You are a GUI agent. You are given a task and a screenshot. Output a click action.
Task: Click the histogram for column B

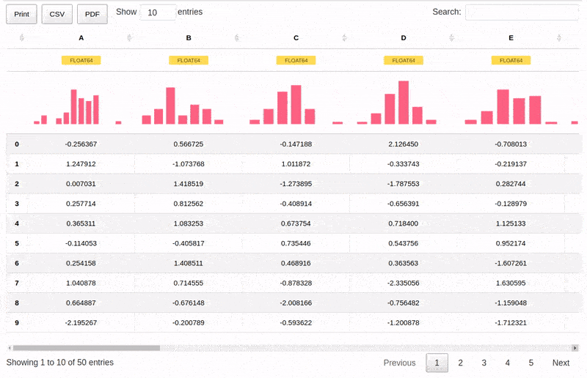pos(183,105)
